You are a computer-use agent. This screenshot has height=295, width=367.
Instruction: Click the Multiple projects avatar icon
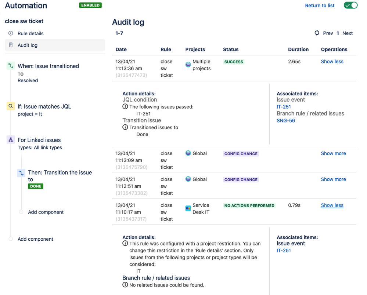pos(188,65)
